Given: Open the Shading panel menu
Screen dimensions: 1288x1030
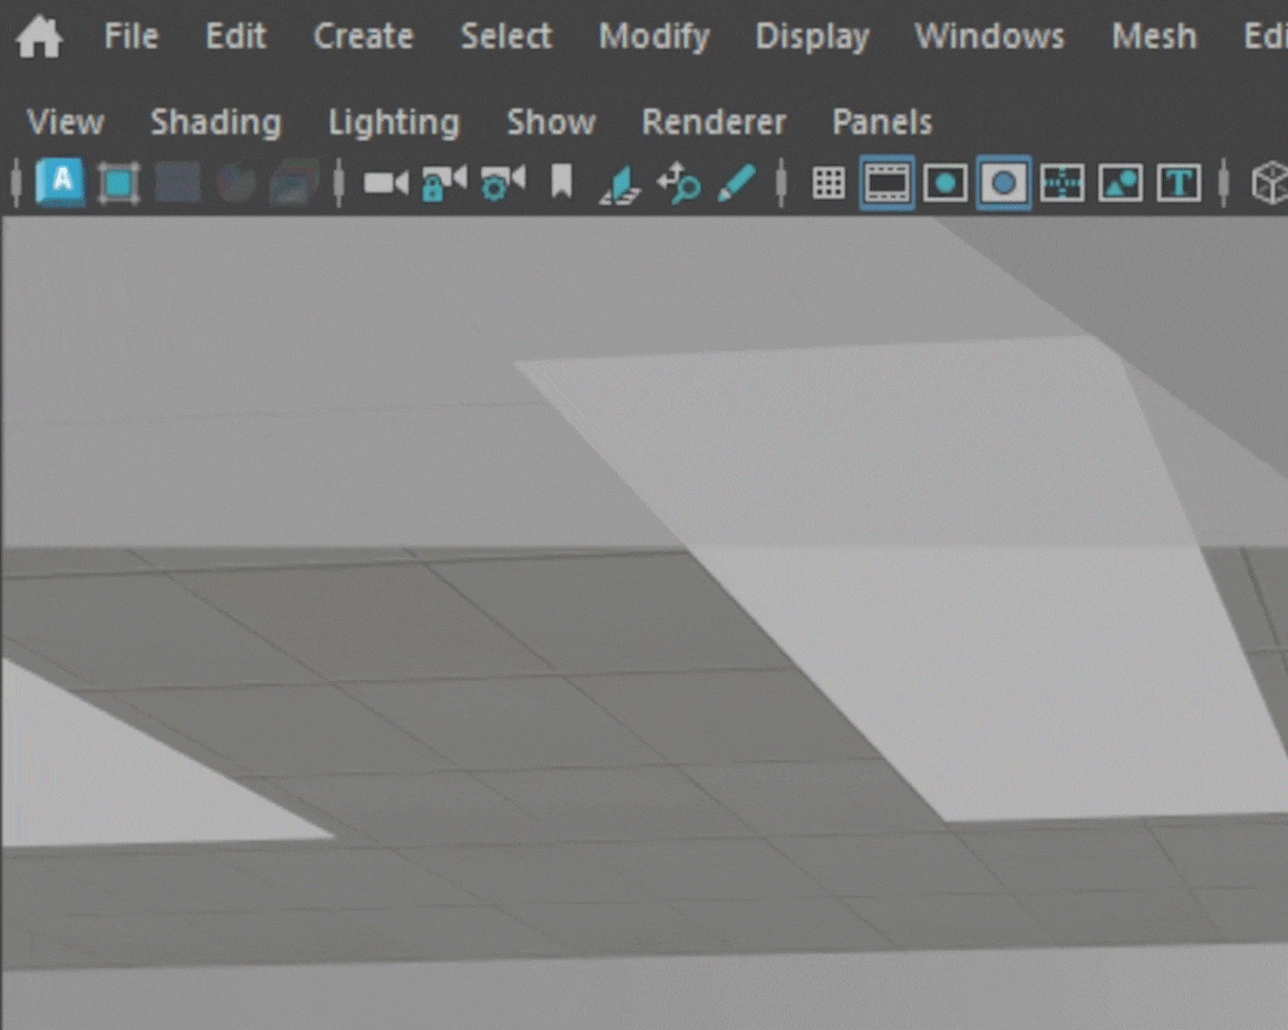Looking at the screenshot, I should pos(216,122).
